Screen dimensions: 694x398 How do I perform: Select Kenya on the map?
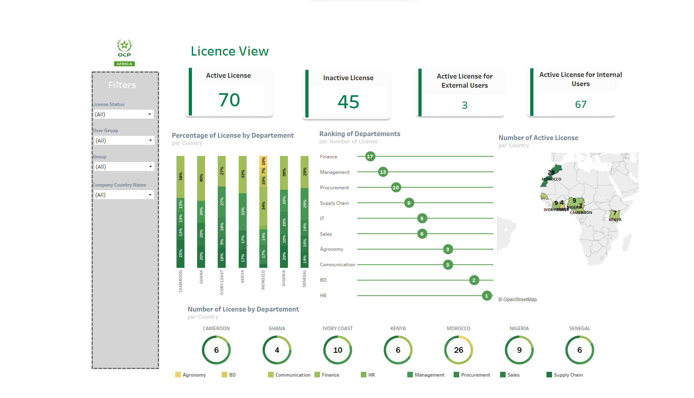[x=615, y=215]
